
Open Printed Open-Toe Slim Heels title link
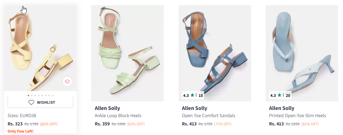pyautogui.click(x=297, y=116)
